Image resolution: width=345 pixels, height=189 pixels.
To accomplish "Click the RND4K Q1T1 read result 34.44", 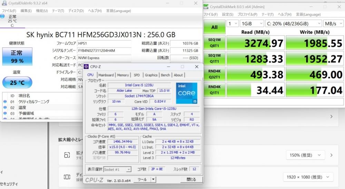I will tap(255, 90).
